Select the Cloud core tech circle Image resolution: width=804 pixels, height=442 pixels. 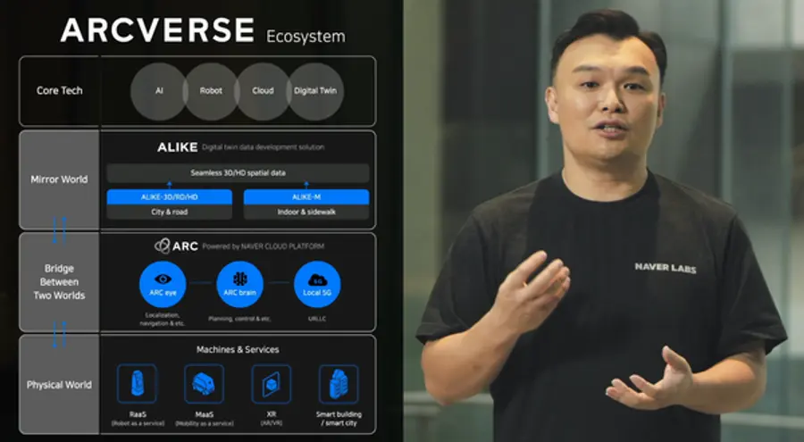pyautogui.click(x=263, y=90)
